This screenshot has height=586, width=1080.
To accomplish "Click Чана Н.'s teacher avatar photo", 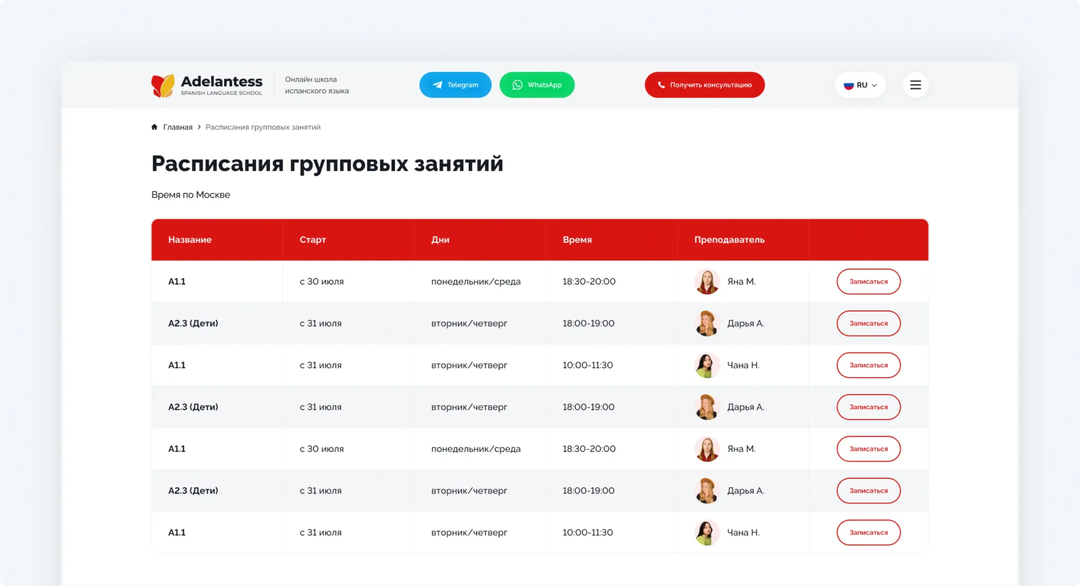I will click(x=707, y=365).
